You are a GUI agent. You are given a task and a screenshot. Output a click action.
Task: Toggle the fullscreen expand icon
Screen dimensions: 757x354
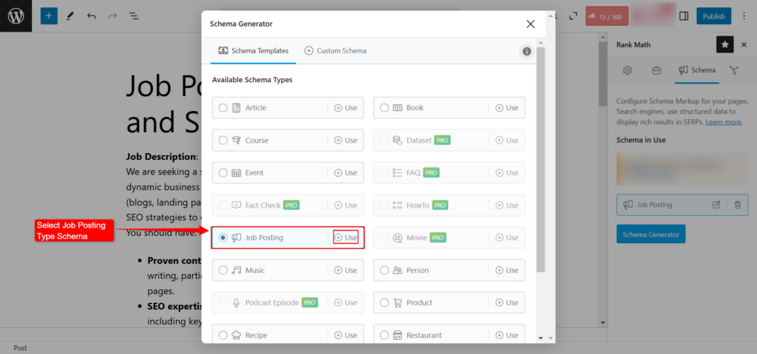click(573, 16)
